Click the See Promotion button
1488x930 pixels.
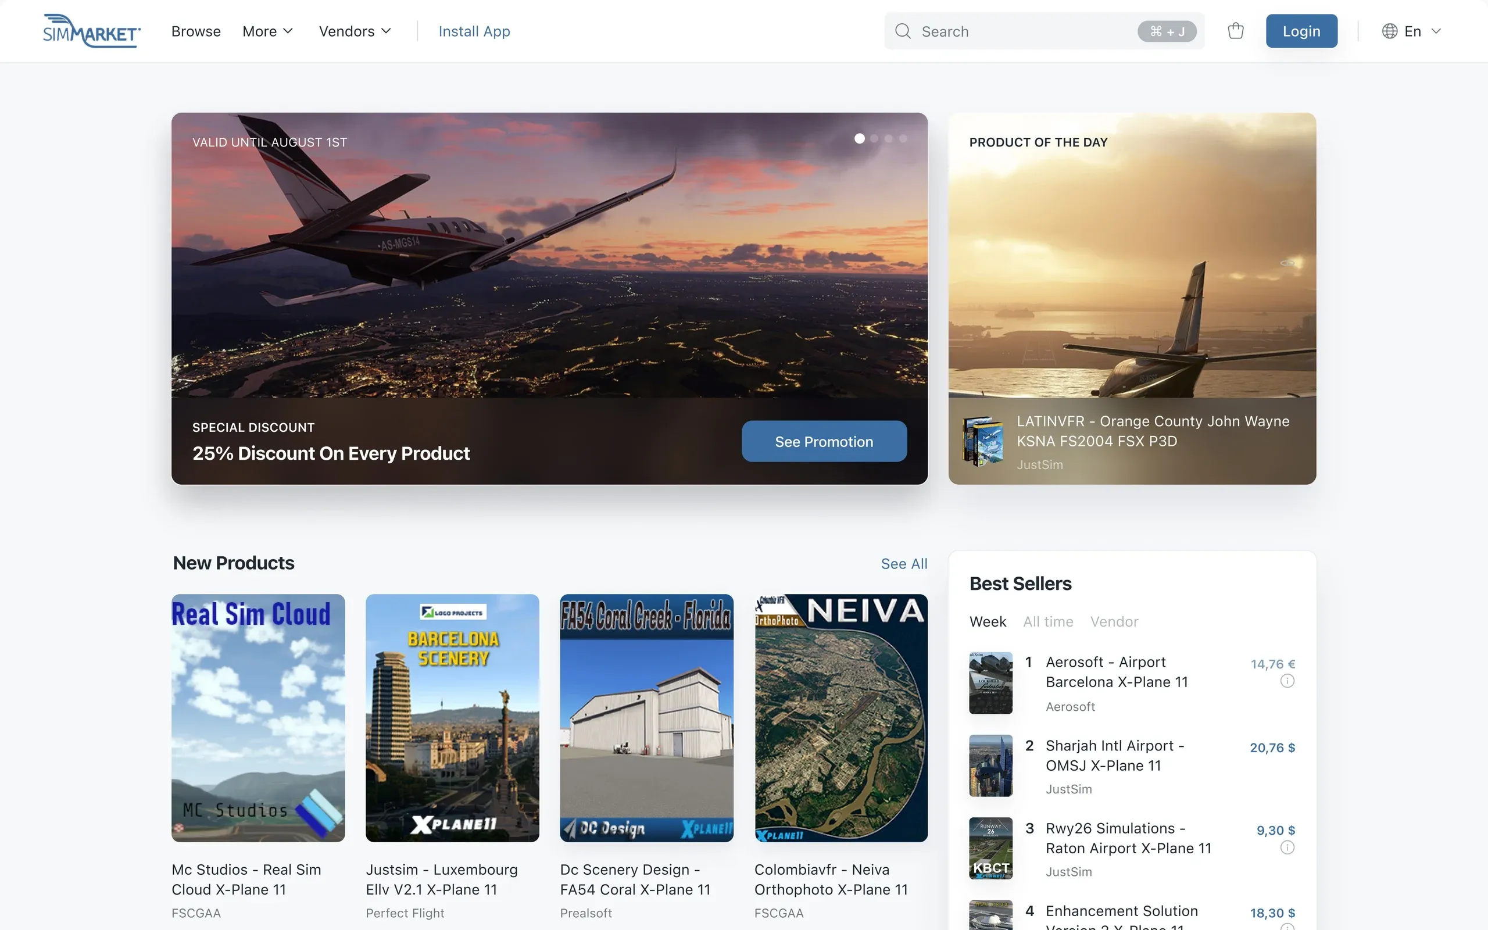click(x=824, y=442)
